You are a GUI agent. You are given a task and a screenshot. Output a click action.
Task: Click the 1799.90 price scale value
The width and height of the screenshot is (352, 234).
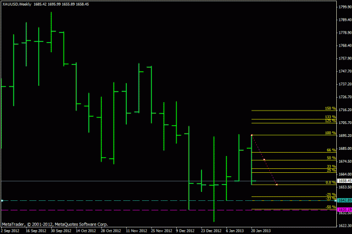[x=345, y=7]
